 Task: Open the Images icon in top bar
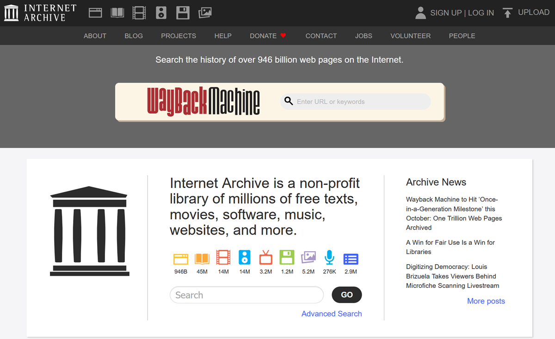[x=205, y=13]
